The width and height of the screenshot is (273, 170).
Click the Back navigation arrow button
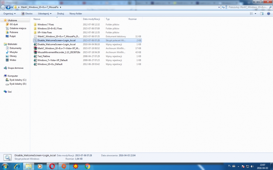tap(3, 7)
